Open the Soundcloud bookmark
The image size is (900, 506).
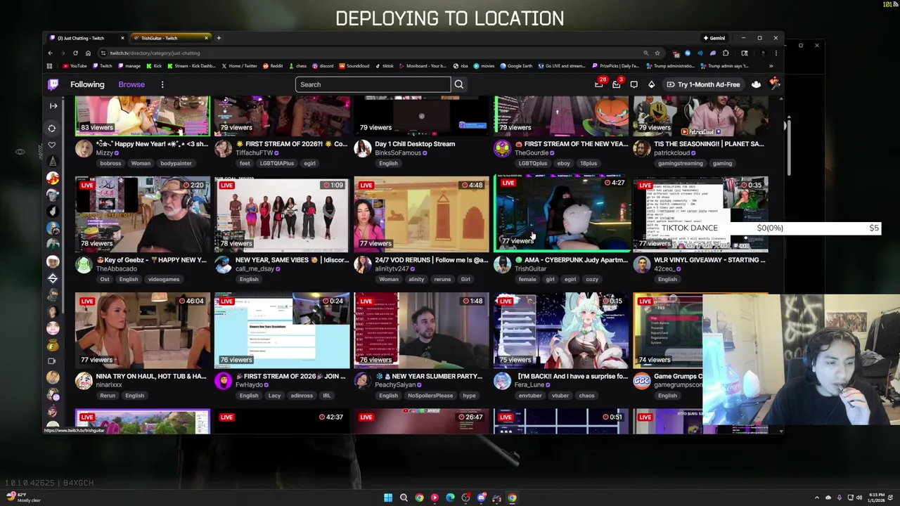click(354, 66)
